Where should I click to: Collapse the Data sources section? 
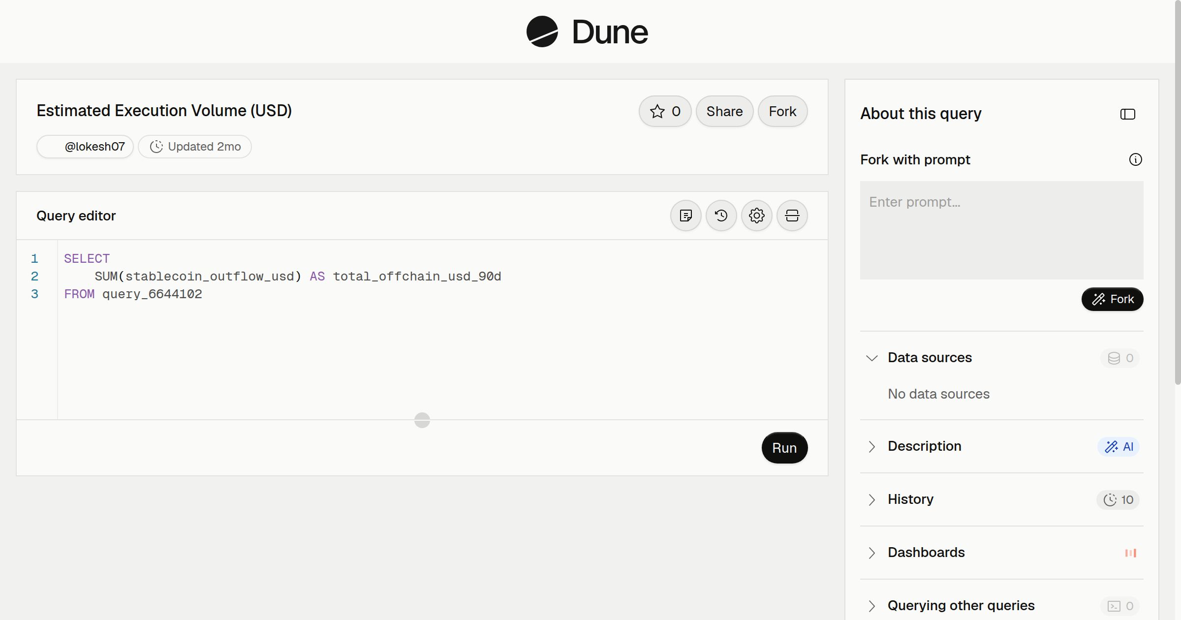point(872,358)
